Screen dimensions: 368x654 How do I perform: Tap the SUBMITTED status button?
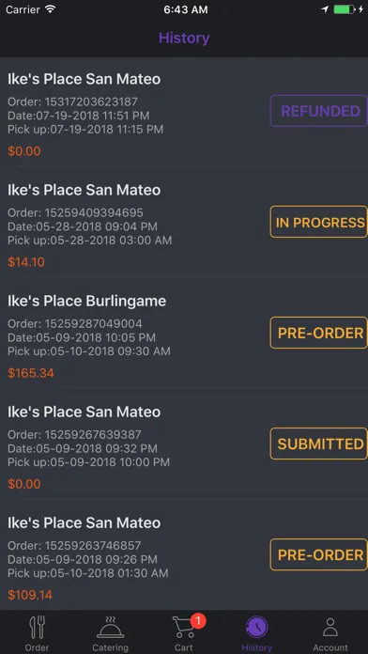319,444
